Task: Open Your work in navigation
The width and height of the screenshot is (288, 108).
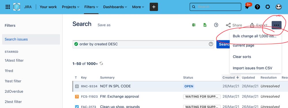Action: click(x=48, y=7)
